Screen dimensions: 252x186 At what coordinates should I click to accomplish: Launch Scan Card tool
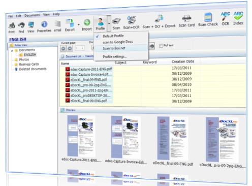coord(186,18)
